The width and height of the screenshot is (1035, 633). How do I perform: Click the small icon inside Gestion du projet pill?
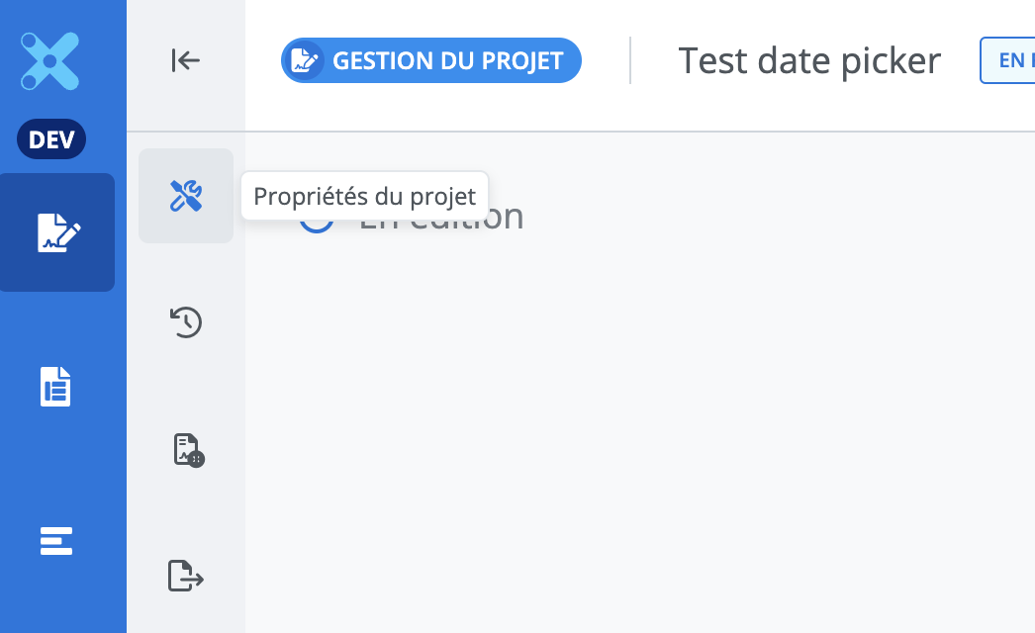pyautogui.click(x=304, y=61)
